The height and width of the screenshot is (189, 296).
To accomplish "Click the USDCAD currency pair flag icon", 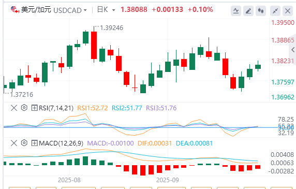I will [15, 10].
